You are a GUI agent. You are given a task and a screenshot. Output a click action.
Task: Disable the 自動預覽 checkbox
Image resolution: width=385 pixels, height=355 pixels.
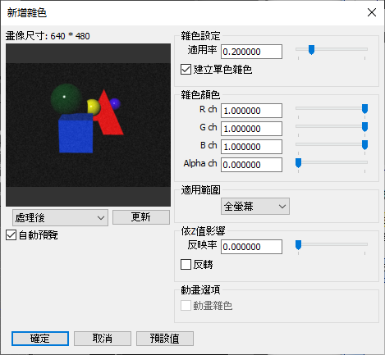coord(11,235)
